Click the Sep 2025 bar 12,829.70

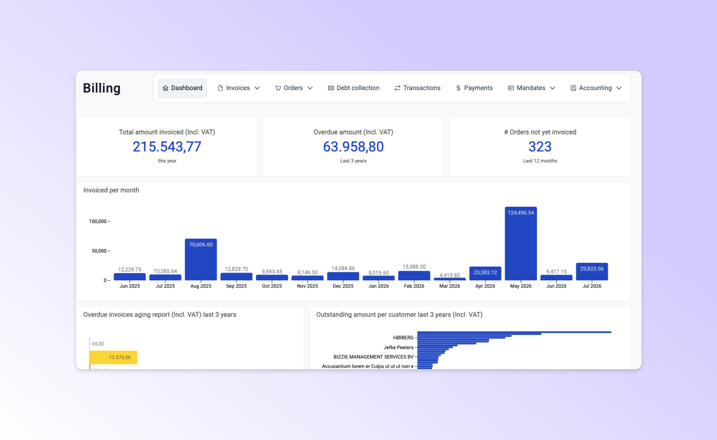[x=236, y=276]
